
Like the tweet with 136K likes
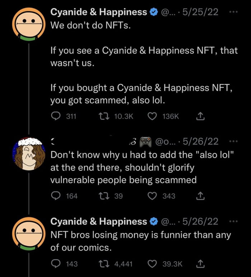click(x=152, y=116)
